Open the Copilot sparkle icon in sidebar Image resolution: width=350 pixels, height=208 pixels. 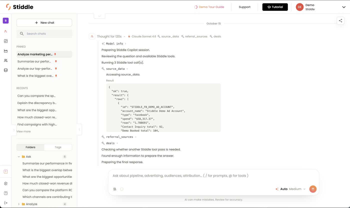(x=6, y=31)
